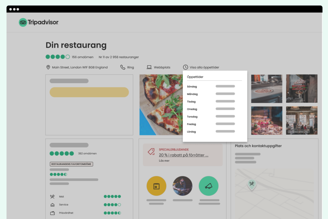
Task: Click the Torsdag row in Öppettider
Action: tap(211, 117)
